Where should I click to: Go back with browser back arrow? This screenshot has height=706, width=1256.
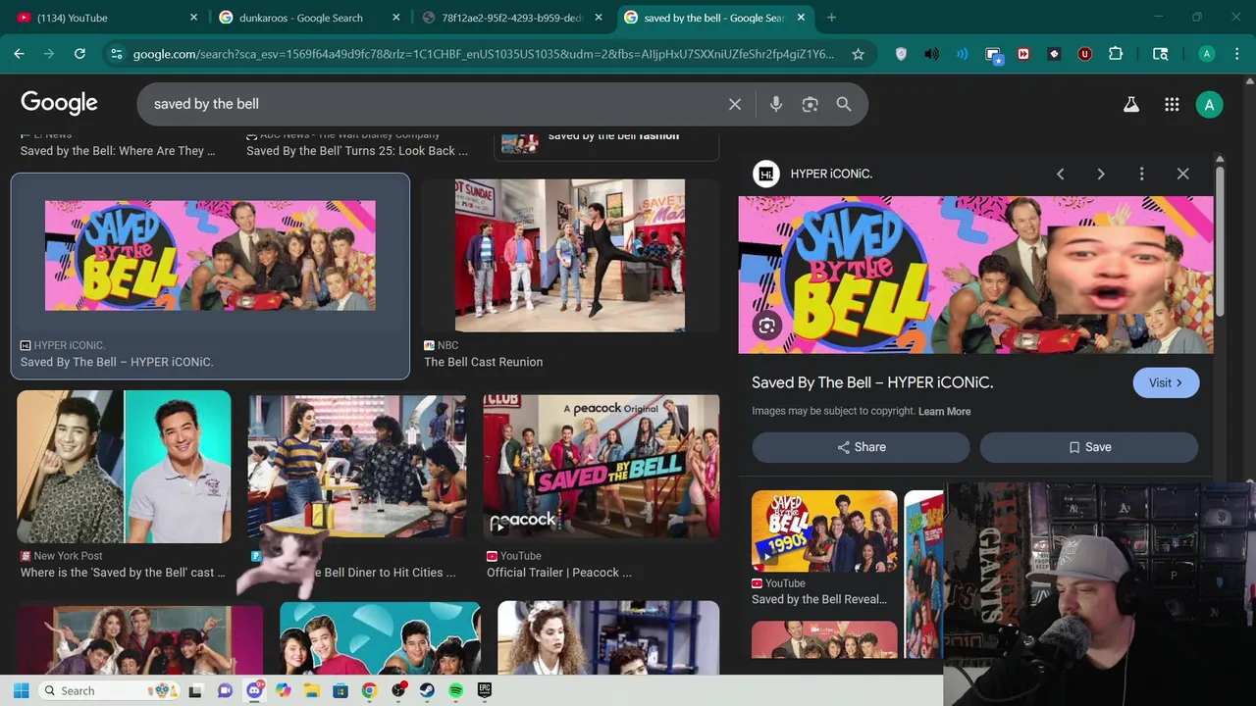(19, 54)
